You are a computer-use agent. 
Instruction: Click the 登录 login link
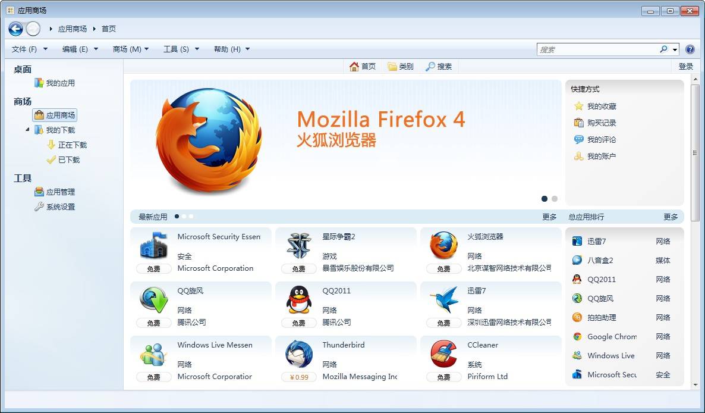click(685, 67)
